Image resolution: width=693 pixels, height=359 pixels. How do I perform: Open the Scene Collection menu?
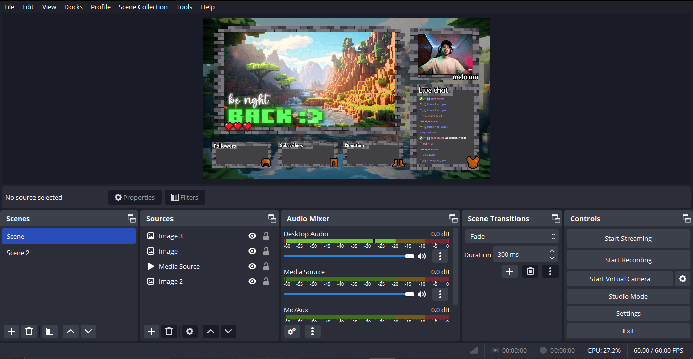[x=143, y=7]
